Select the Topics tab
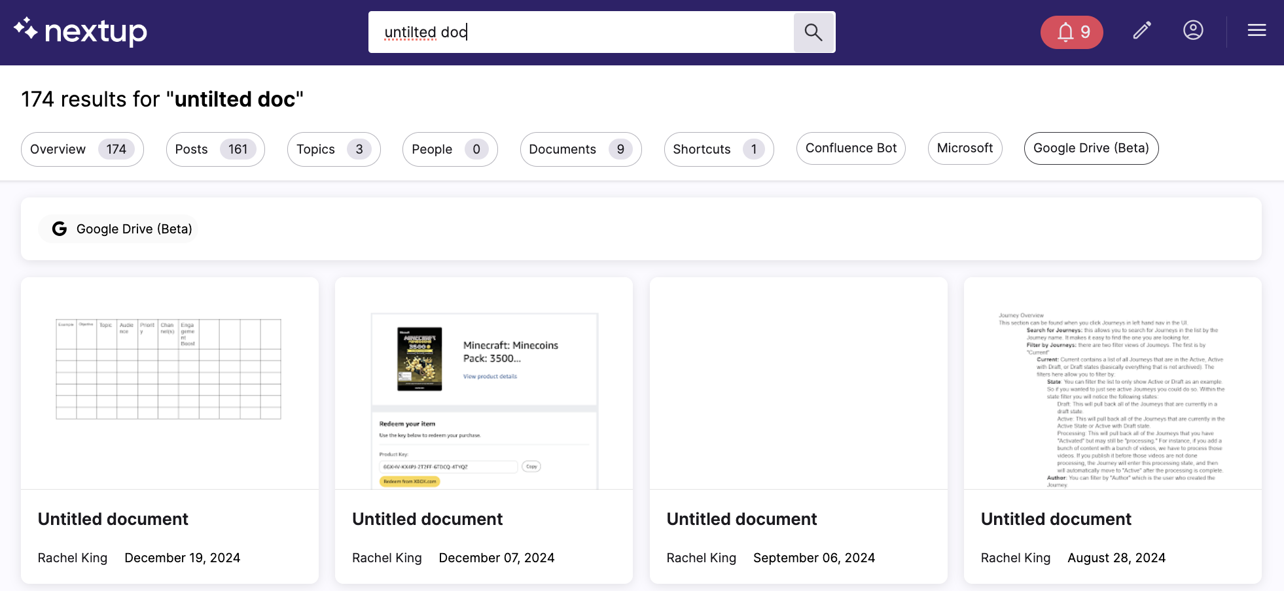 [x=334, y=149]
